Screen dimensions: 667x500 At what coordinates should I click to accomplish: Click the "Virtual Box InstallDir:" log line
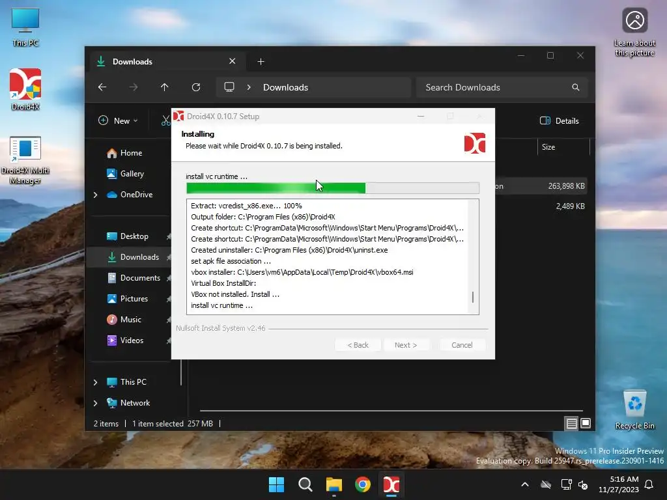(223, 283)
